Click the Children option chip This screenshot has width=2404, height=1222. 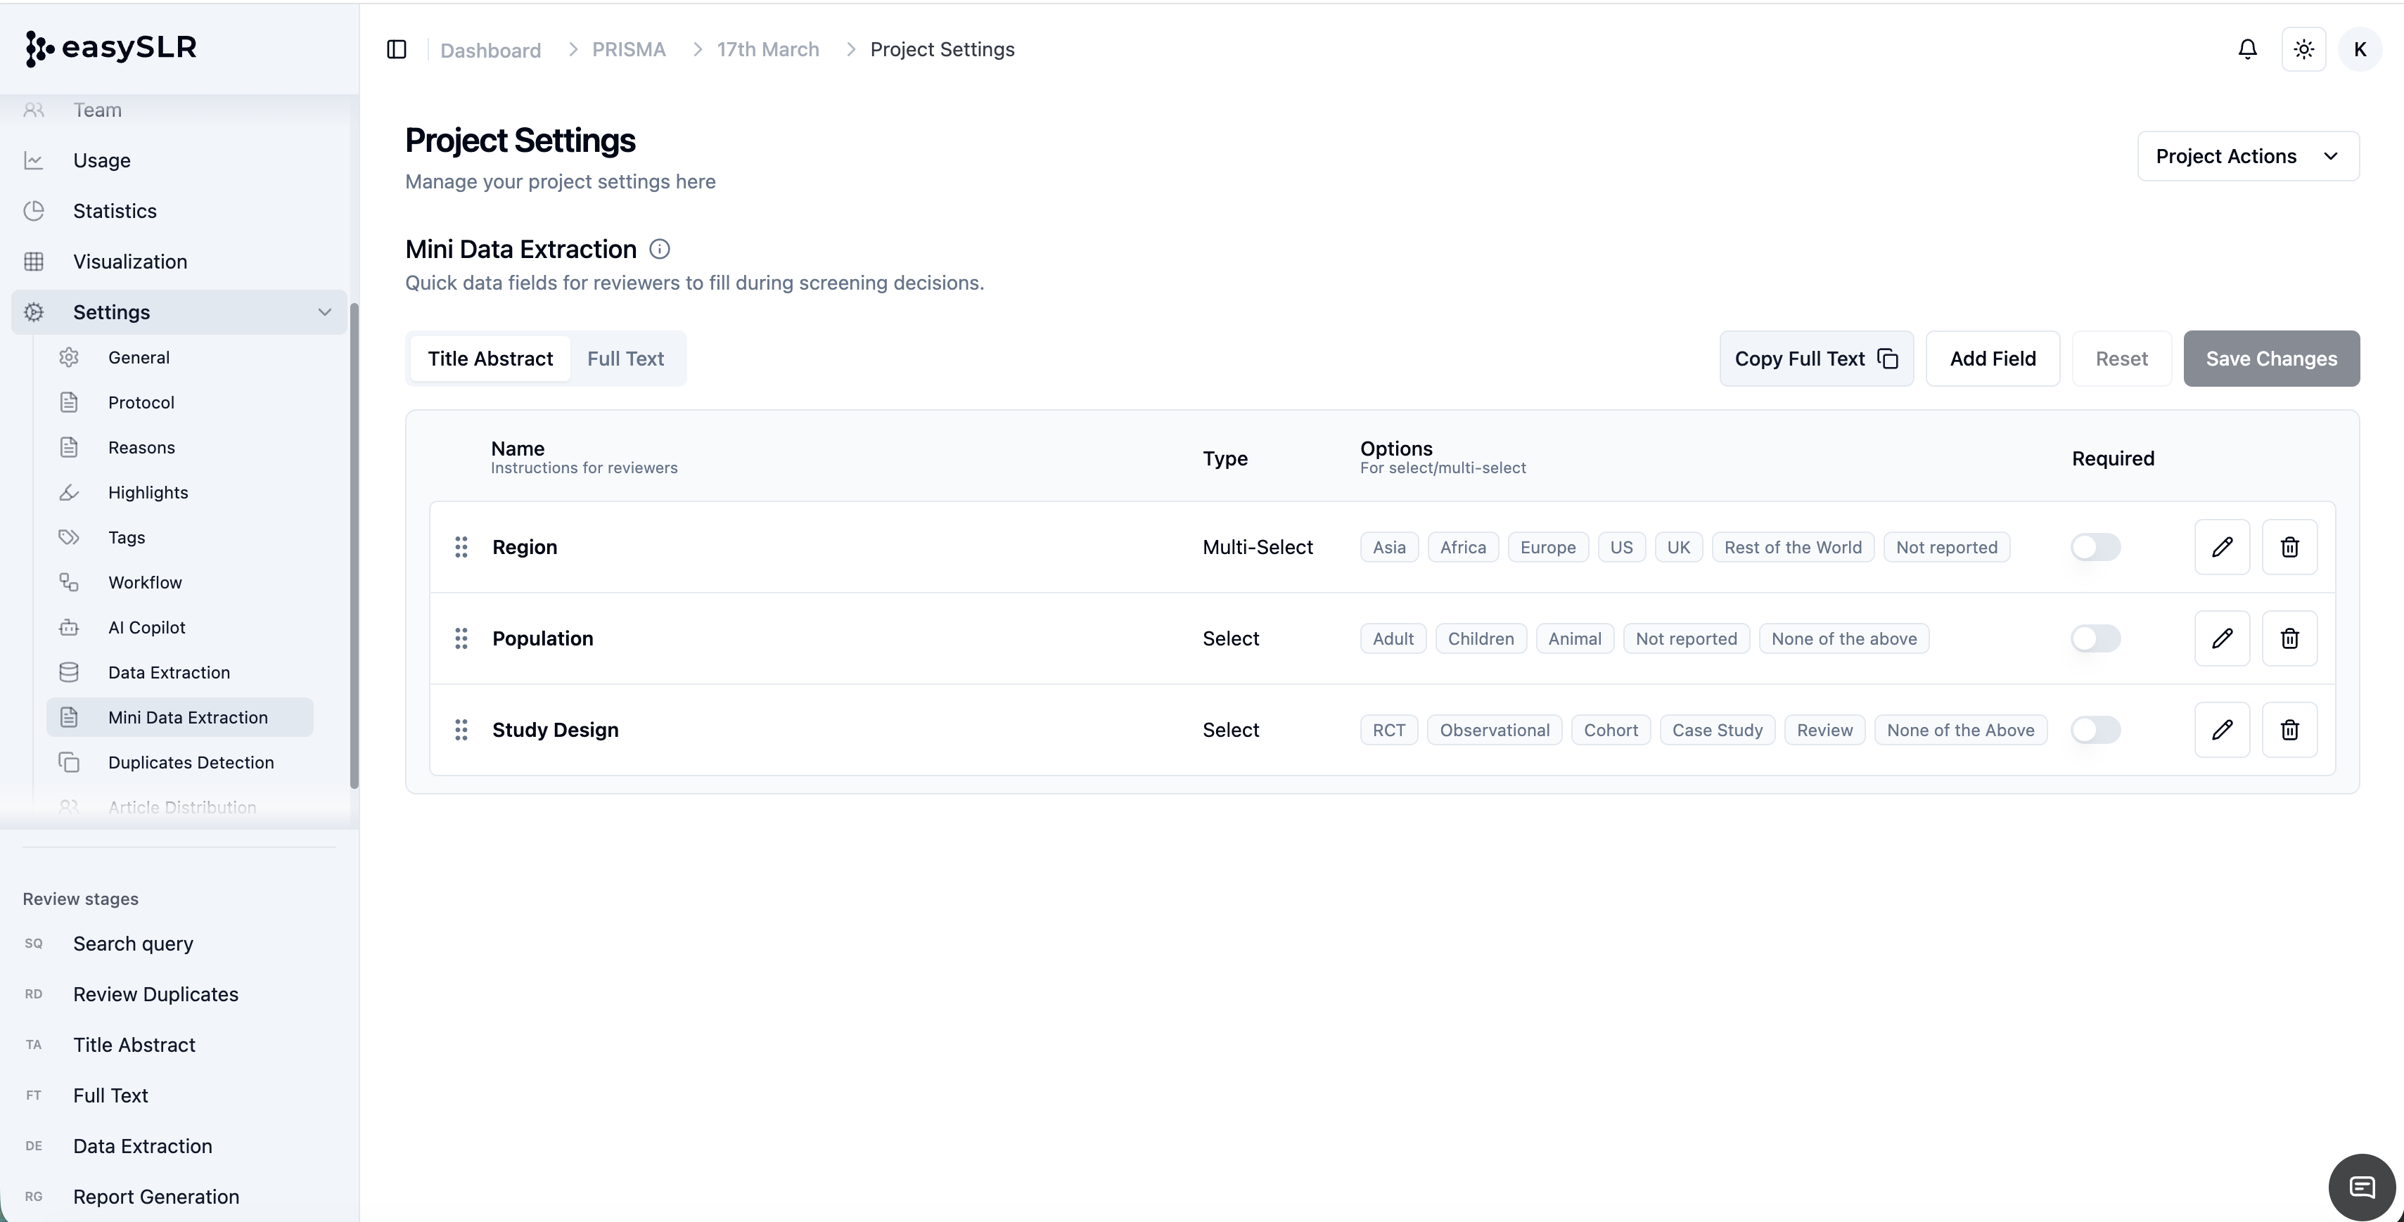(x=1480, y=638)
